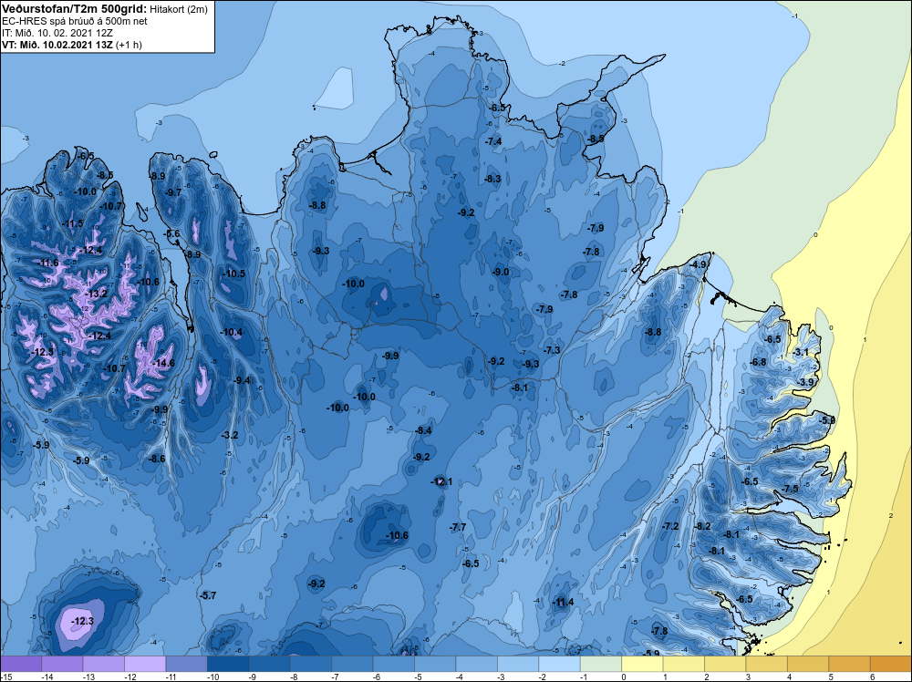Click the -1 pale green legend swatch
Viewport: 912px width, 682px height.
coord(601,664)
